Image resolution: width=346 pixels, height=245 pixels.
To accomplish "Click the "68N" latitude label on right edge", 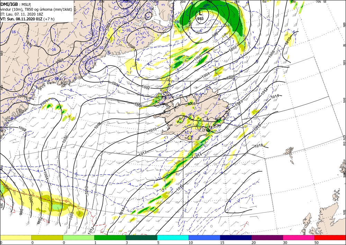I will tap(344, 25).
